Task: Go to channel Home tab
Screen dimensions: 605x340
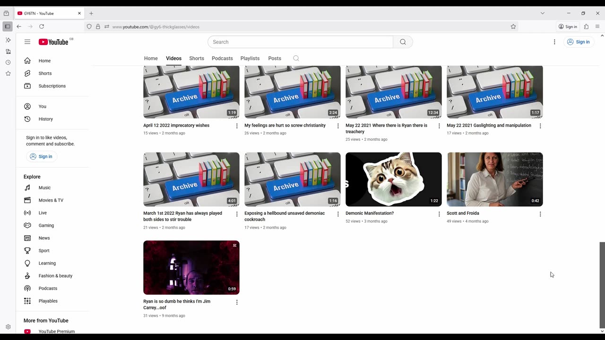Action: [x=151, y=59]
